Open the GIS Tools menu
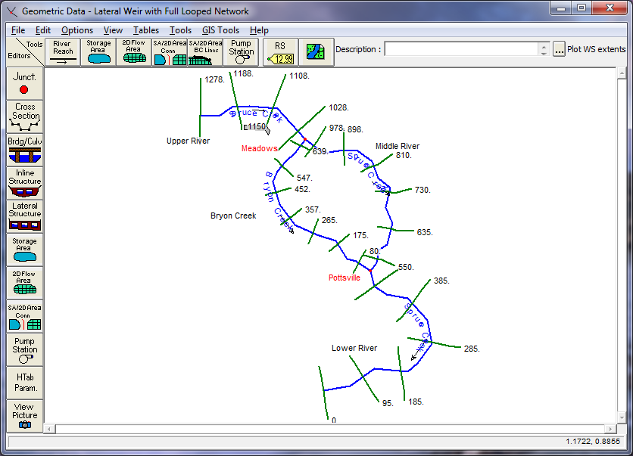633x456 pixels. (x=220, y=30)
